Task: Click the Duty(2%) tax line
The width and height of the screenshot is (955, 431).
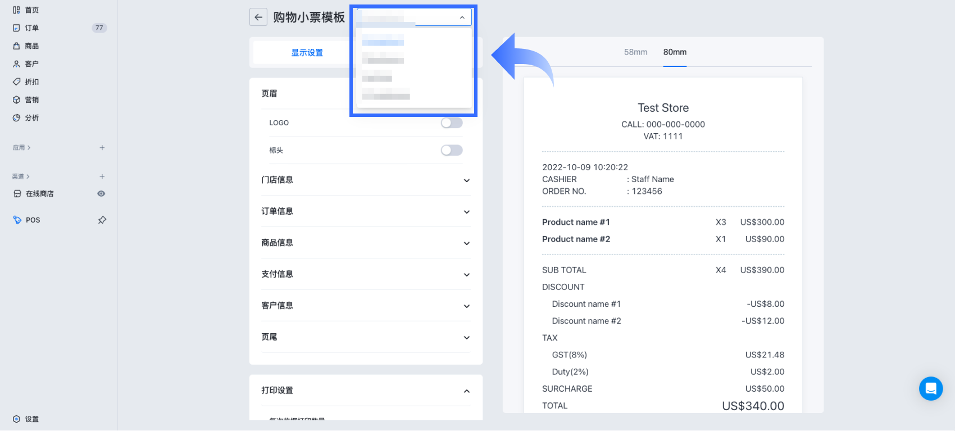Action: 570,372
